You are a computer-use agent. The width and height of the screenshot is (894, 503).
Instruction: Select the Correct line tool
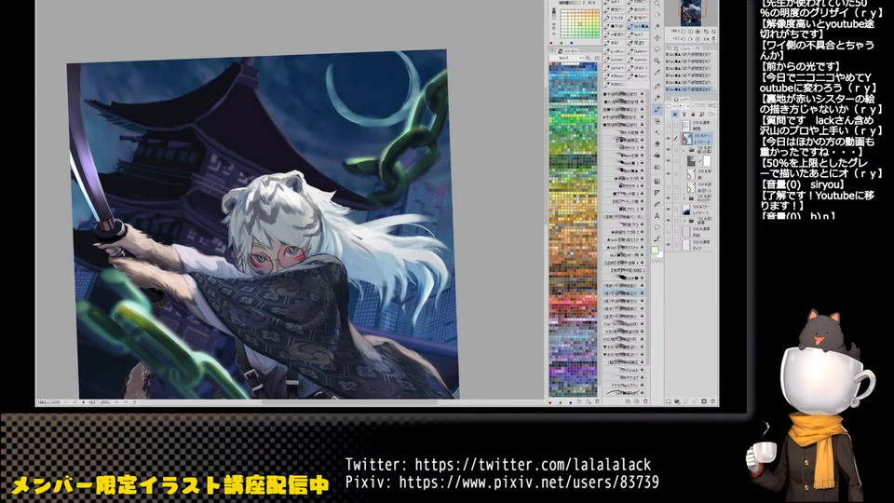pyautogui.click(x=657, y=238)
